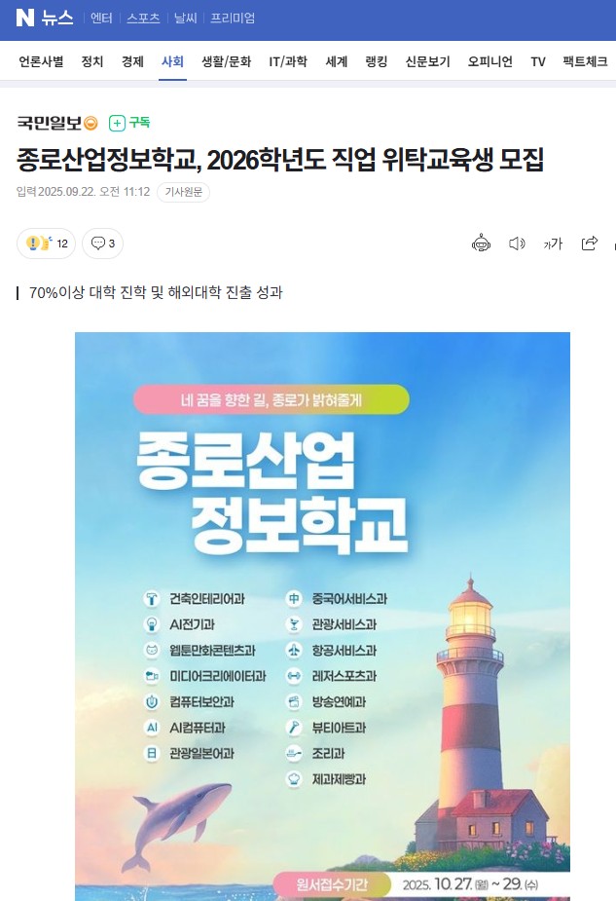The height and width of the screenshot is (901, 616).
Task: Open the comments bubble showing 3
Action: pos(102,244)
